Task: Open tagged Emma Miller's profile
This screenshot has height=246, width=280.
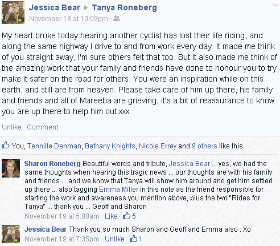Action: coord(119,189)
